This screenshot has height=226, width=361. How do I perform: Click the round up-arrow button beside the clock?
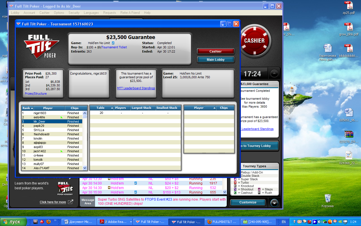click(x=274, y=74)
